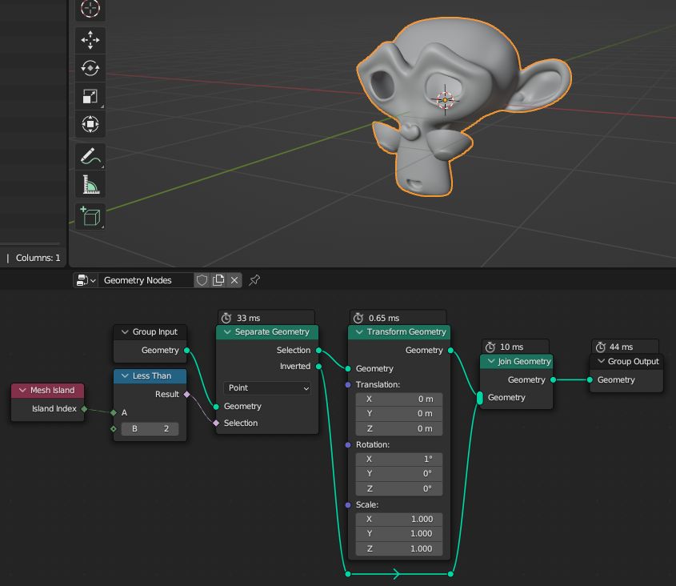Click the Scale vector socket
Image resolution: width=676 pixels, height=586 pixels.
348,505
